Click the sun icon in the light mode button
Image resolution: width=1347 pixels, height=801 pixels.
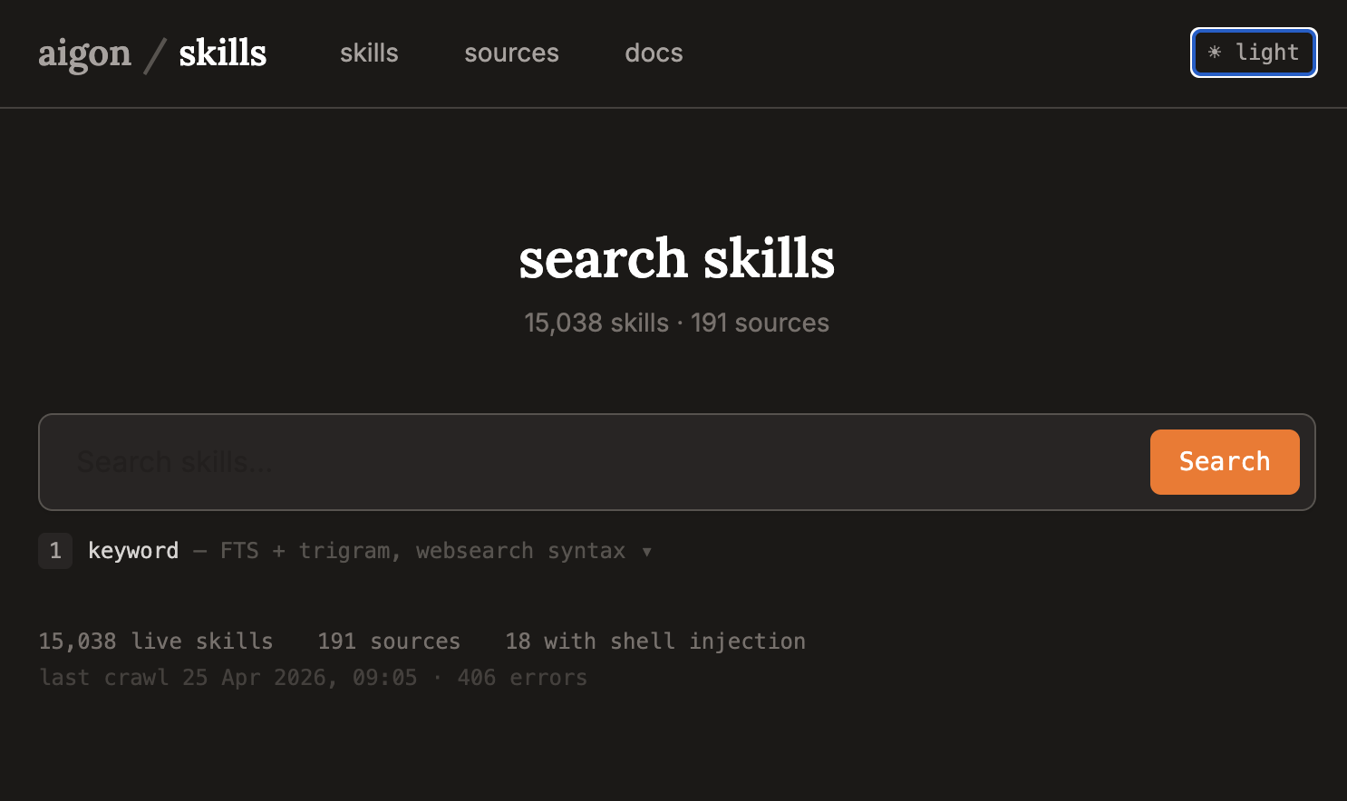(1216, 53)
